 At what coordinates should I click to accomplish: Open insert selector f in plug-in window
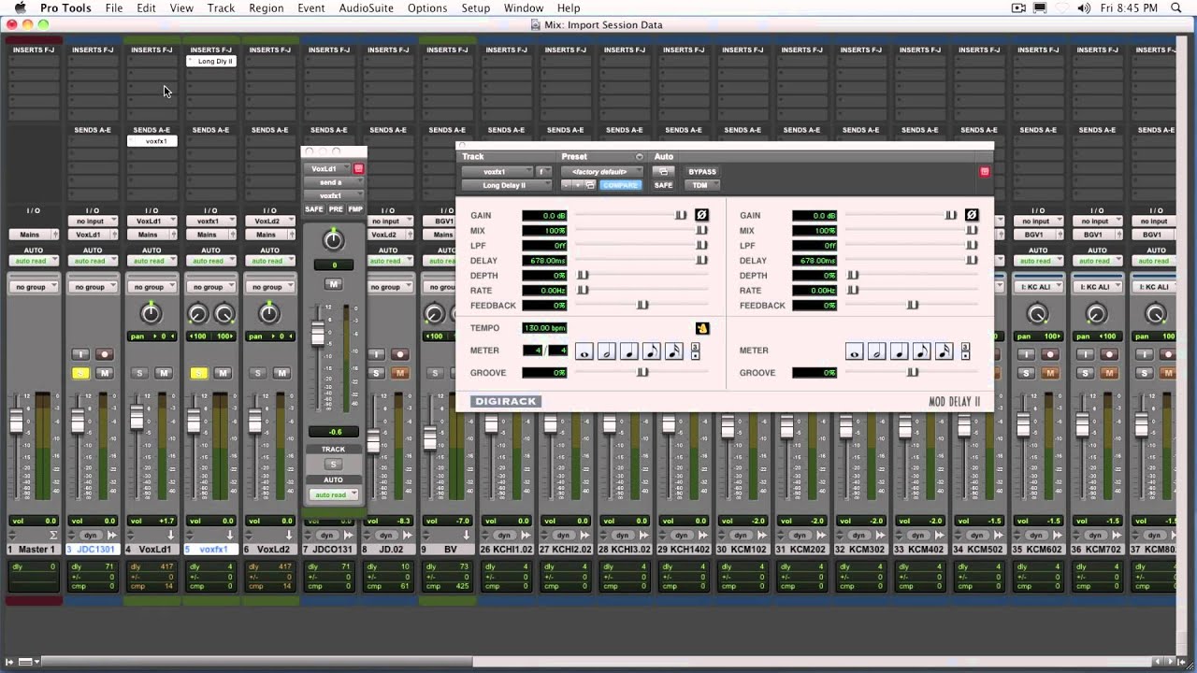point(542,172)
